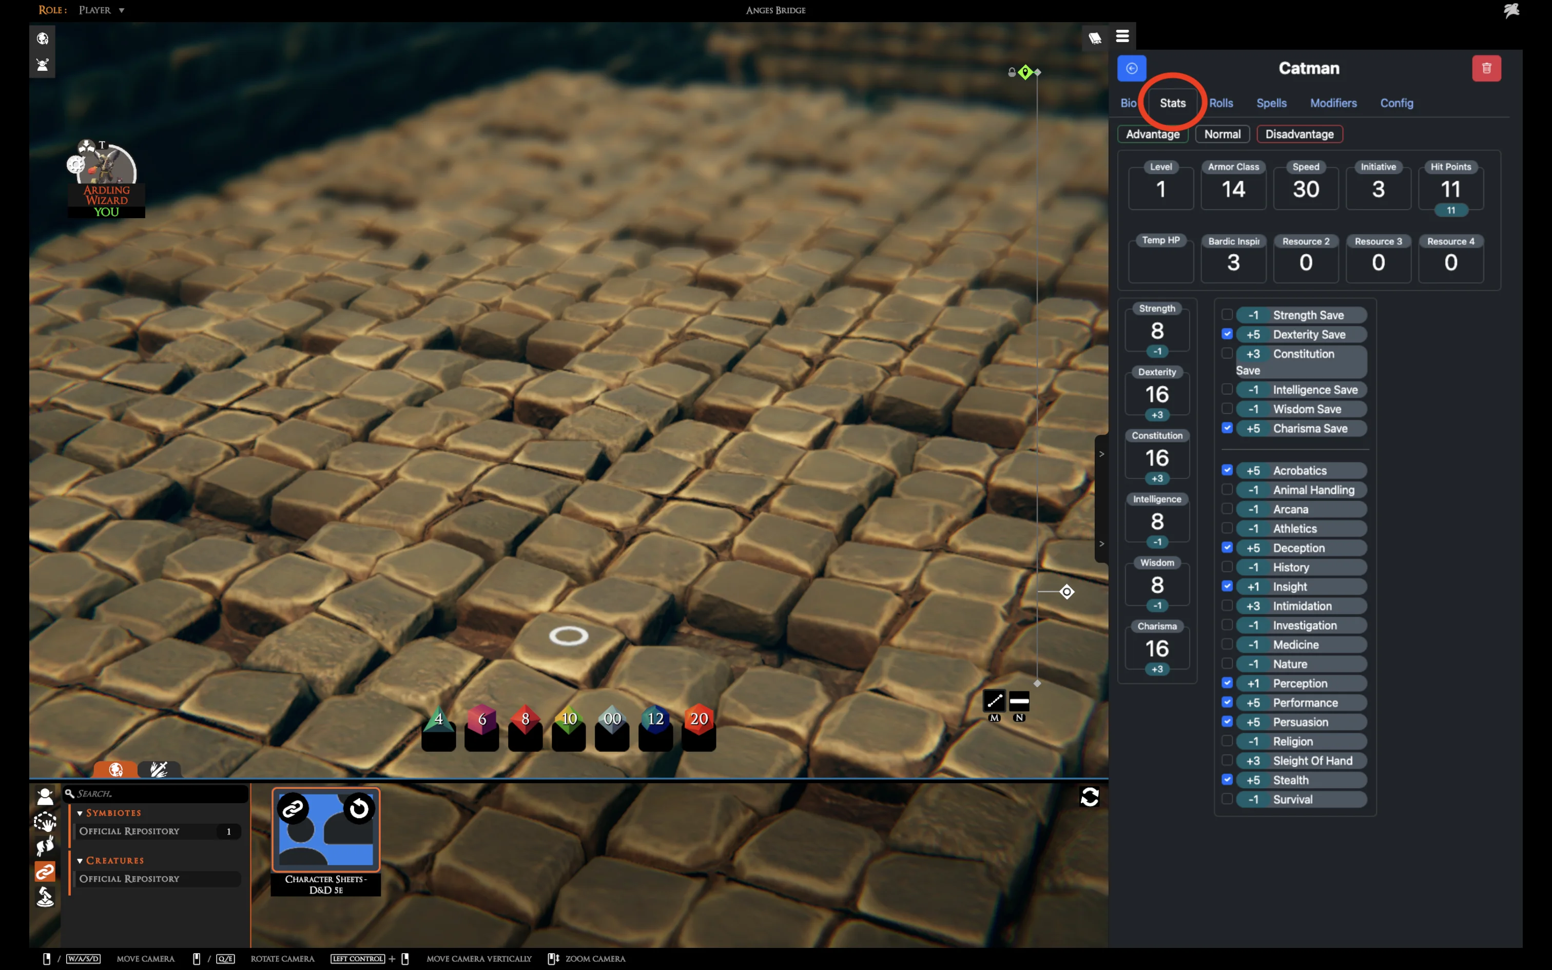The width and height of the screenshot is (1552, 970).
Task: Open the Modifiers tab
Action: (1333, 103)
